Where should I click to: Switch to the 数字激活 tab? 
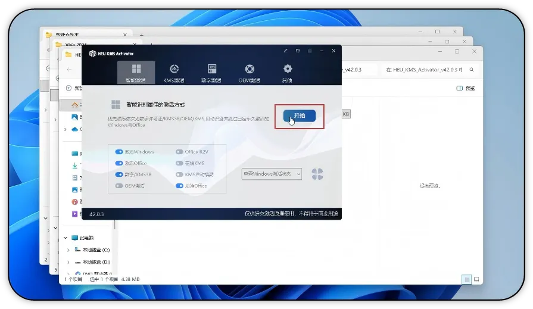tap(211, 73)
